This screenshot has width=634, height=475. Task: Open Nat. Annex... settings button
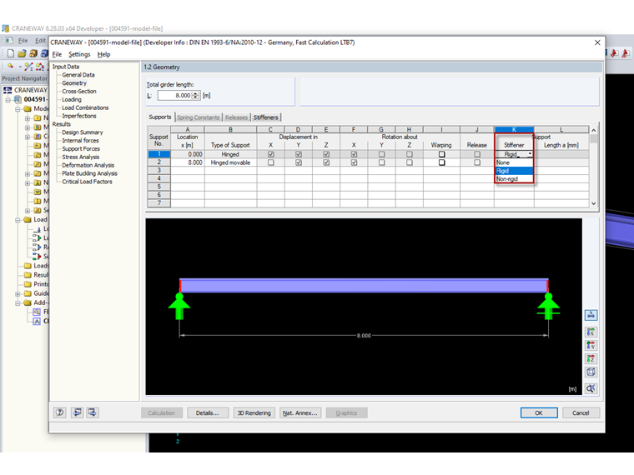click(x=300, y=412)
